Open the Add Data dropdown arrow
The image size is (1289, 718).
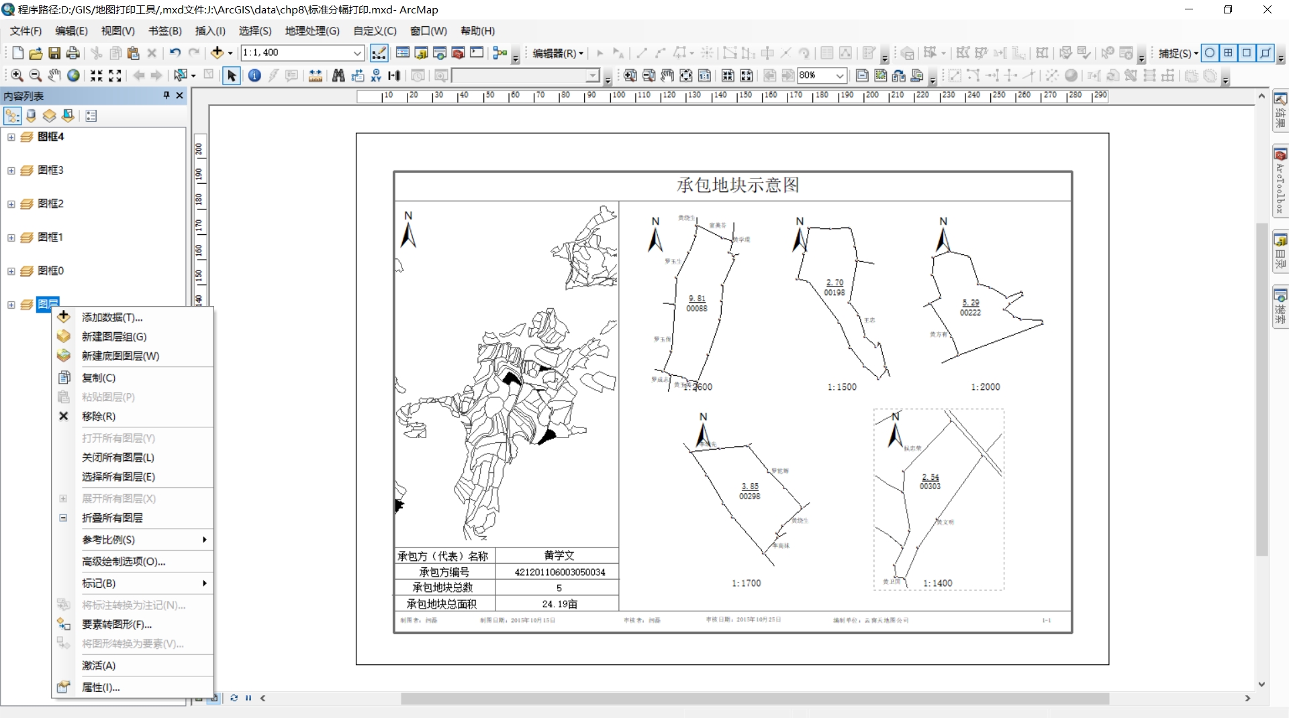pos(230,53)
